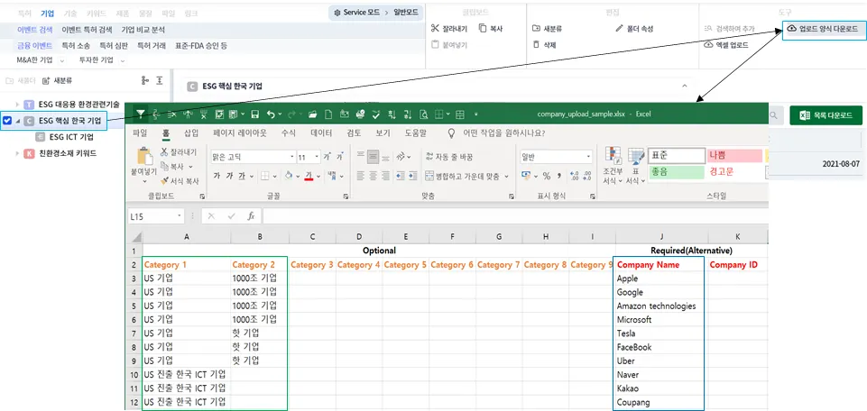Increase the font size in Excel
867x411 pixels.
tap(327, 157)
